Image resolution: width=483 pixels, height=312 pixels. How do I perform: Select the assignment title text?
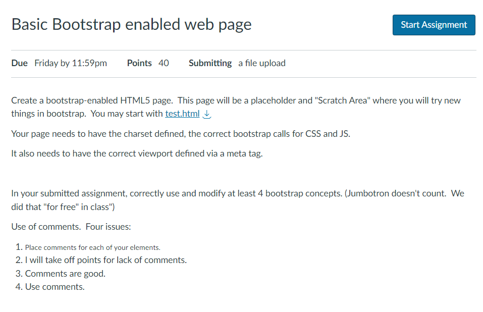[x=131, y=24]
